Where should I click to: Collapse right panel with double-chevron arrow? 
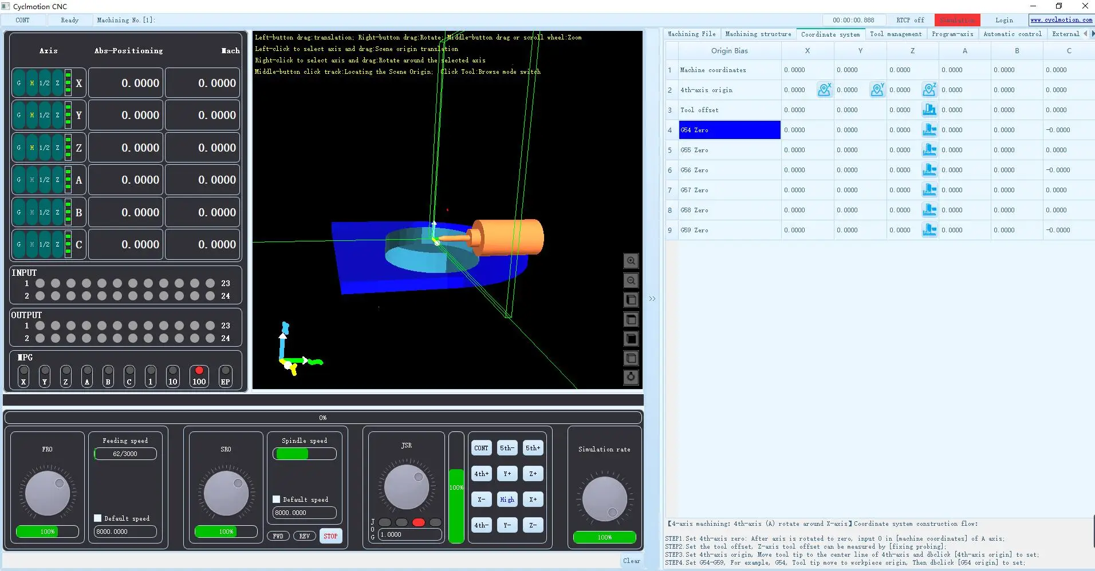[x=652, y=299]
